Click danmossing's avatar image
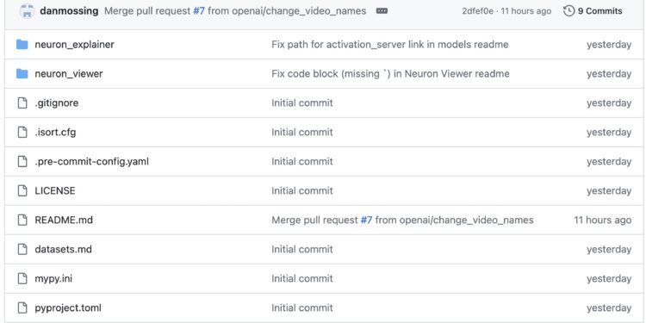This screenshot has width=646, height=323. point(28,11)
